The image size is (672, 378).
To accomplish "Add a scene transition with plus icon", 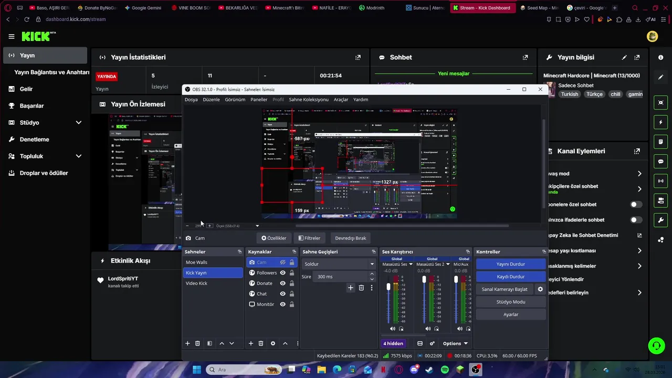I will point(351,288).
